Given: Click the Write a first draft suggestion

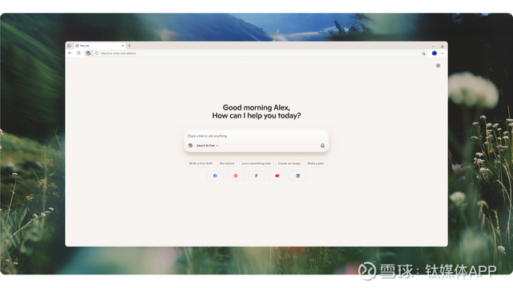Looking at the screenshot, I should (200, 163).
